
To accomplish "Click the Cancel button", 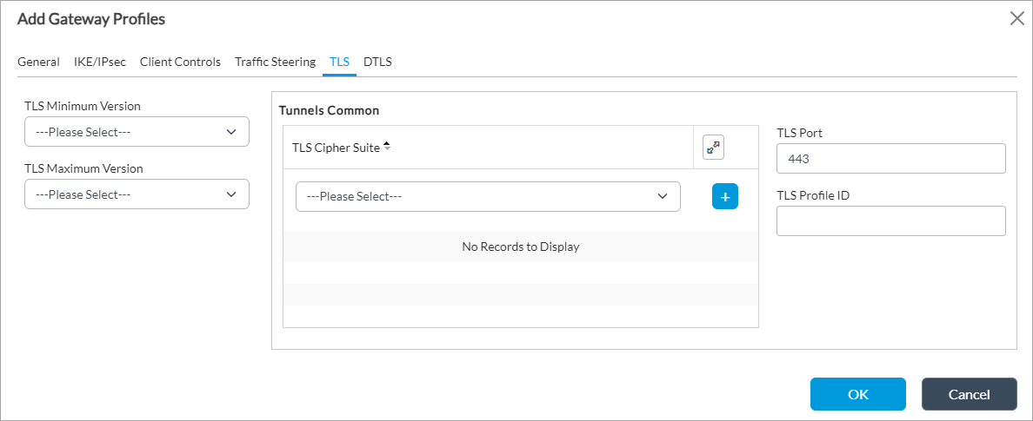I will pyautogui.click(x=969, y=394).
